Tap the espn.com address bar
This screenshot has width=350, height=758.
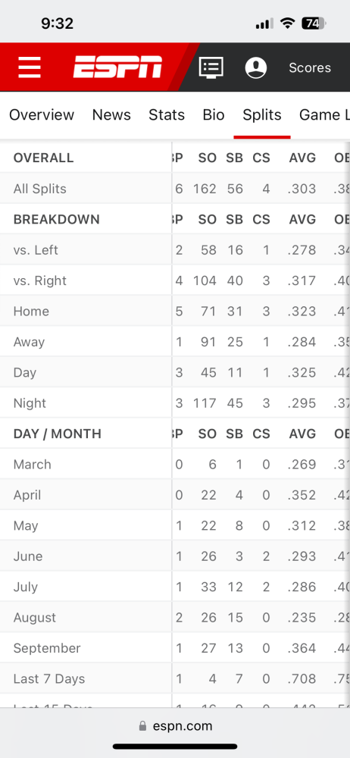(x=175, y=726)
